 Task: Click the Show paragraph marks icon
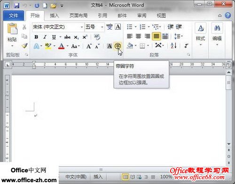186,45
